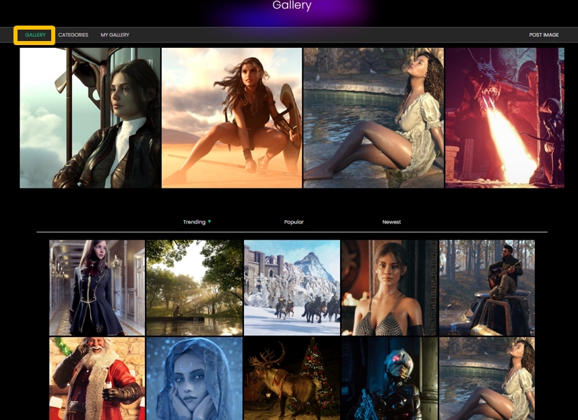This screenshot has height=420, width=578.
Task: Open featured image of woman at train window
Action: tap(90, 118)
